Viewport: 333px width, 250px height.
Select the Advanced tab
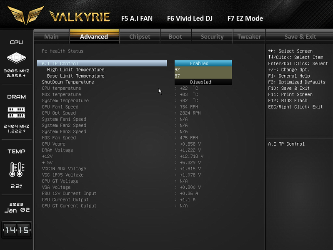click(95, 37)
